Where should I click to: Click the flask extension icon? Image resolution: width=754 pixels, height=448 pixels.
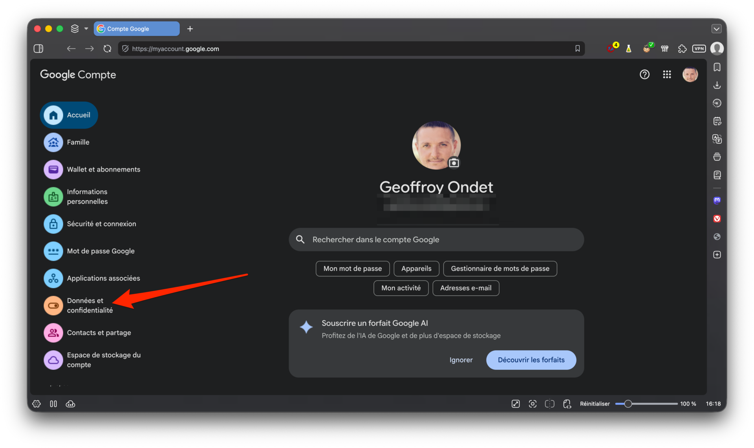pos(629,49)
